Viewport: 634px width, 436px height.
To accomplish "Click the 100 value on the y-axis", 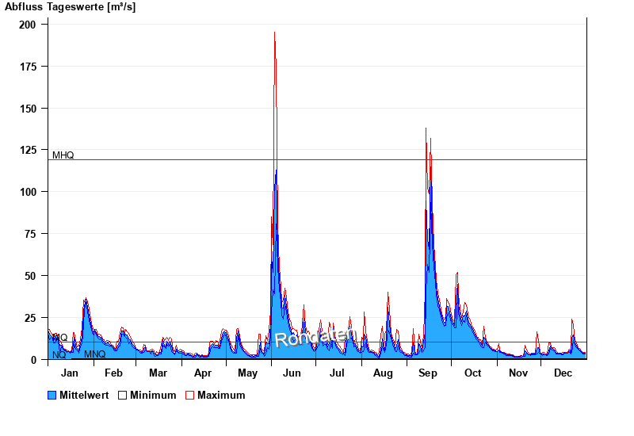I will click(28, 192).
